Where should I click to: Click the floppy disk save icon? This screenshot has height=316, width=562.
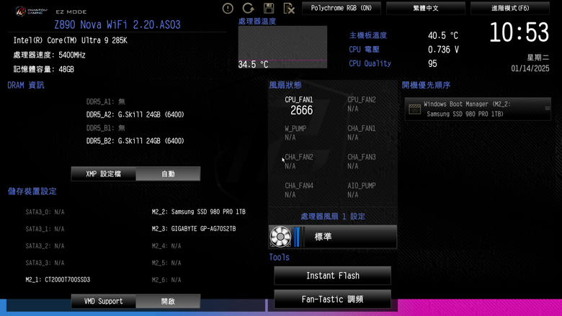coord(269,8)
